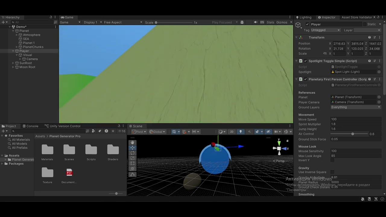This screenshot has width=386, height=217.
Task: Select the Camera object in Hierarchy
Action: [x=32, y=59]
